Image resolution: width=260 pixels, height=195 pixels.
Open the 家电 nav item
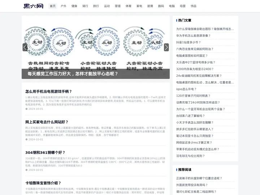tap(139, 6)
